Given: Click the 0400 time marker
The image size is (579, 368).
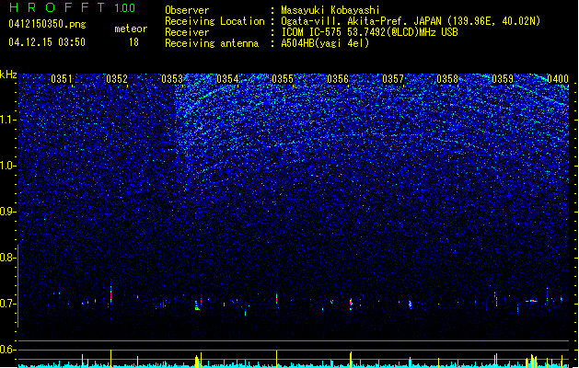Looking at the screenshot, I should point(558,79).
